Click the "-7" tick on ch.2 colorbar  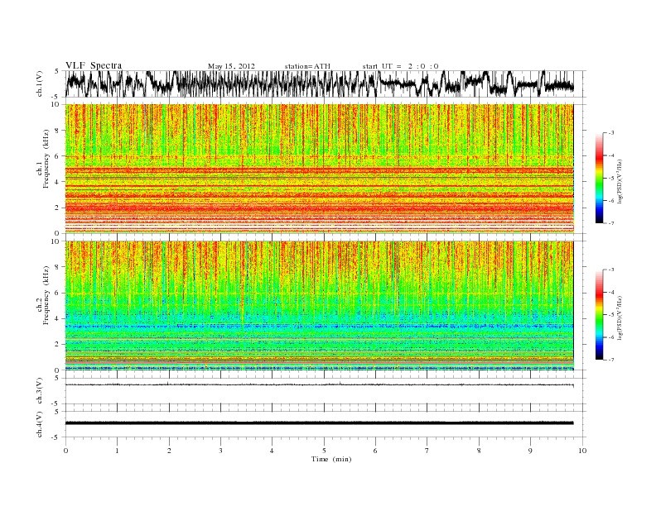610,360
